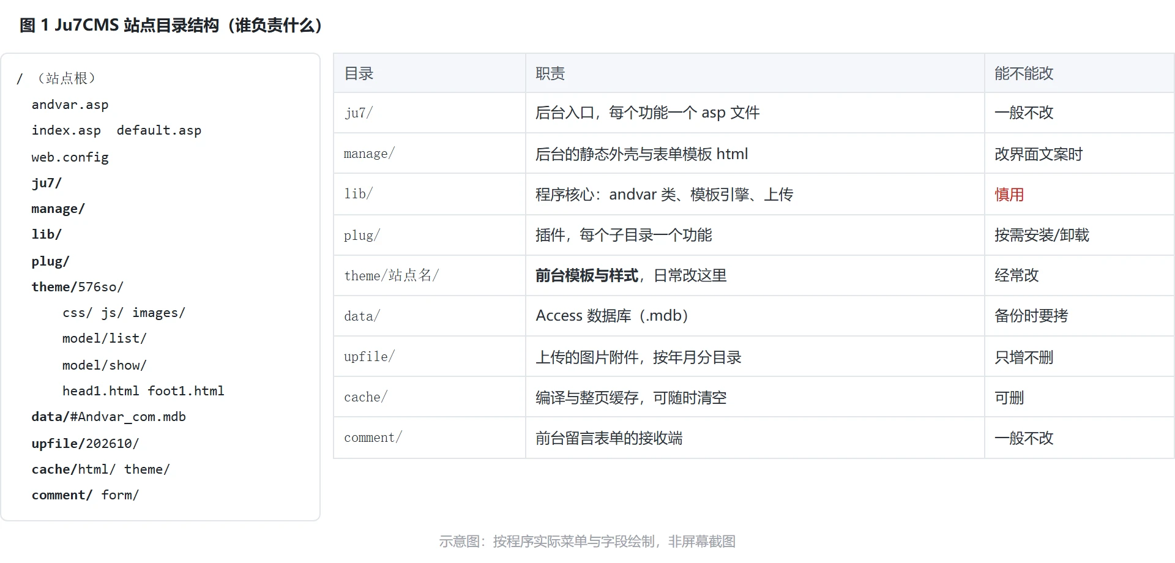Click the '示意图' footnote caption
Viewport: 1175px width, 563px height.
pyautogui.click(x=587, y=542)
